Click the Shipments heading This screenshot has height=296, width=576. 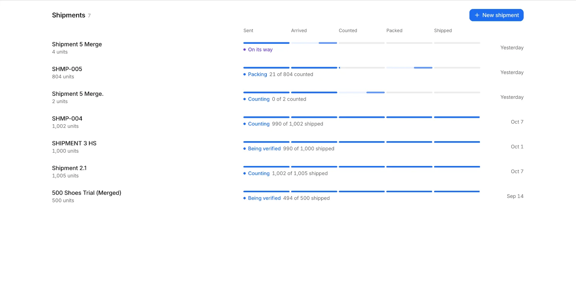click(68, 15)
